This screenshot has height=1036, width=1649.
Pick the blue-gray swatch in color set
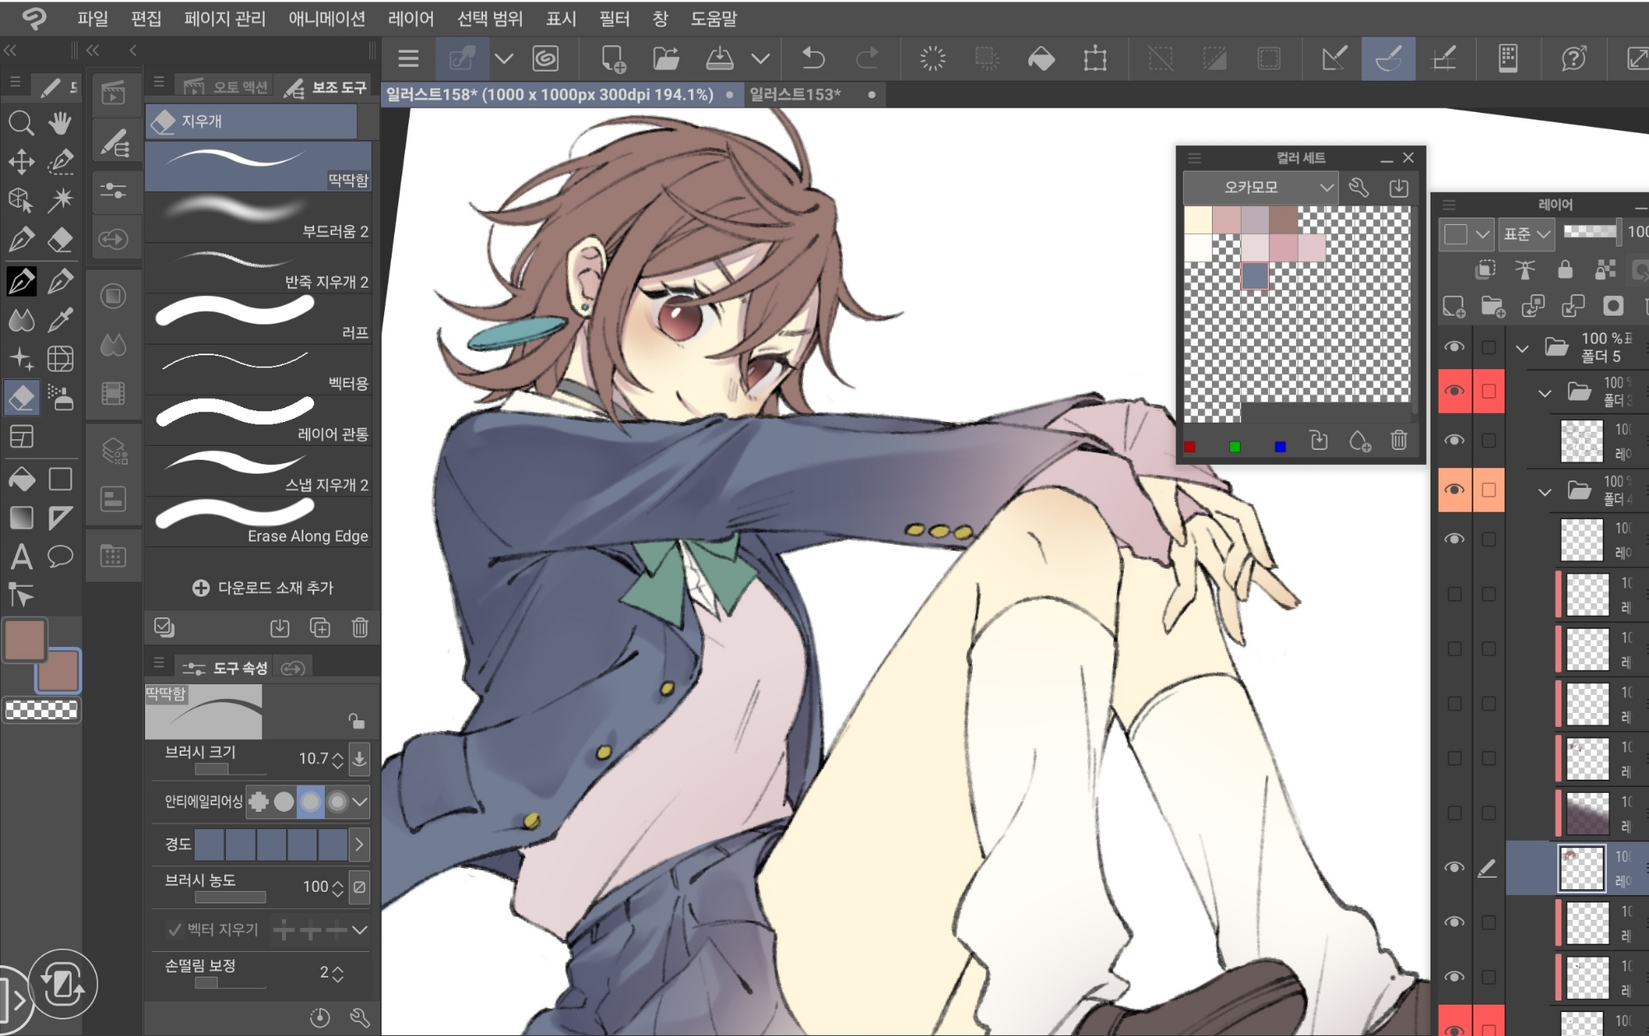(x=1254, y=276)
